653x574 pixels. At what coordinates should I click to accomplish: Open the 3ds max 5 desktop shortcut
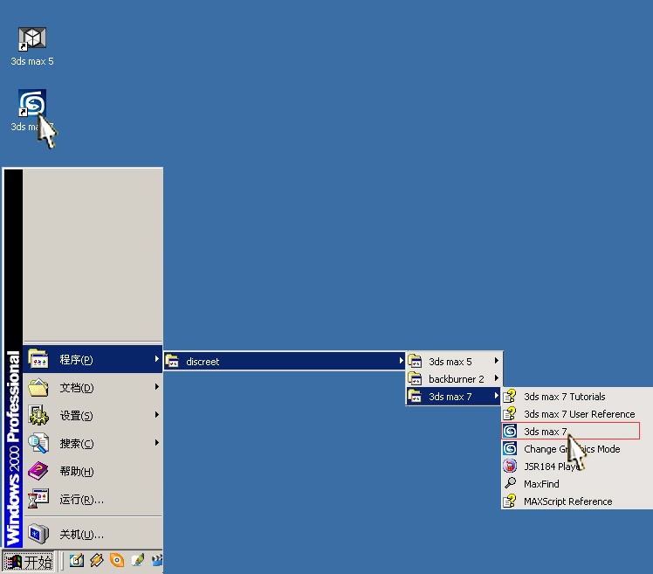(32, 45)
